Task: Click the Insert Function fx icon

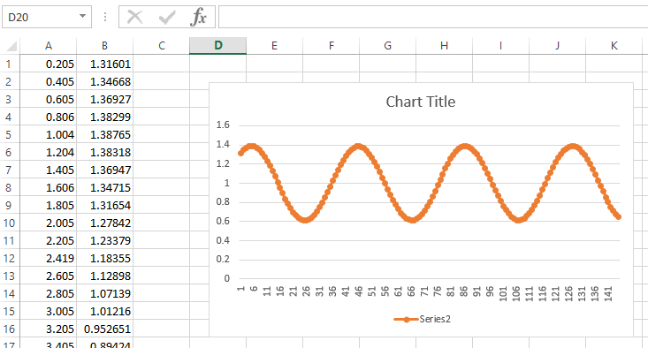Action: [199, 17]
